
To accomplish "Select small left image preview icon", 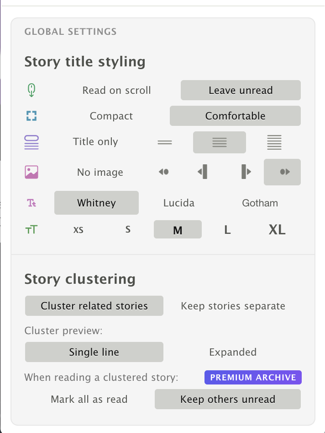I will 164,172.
